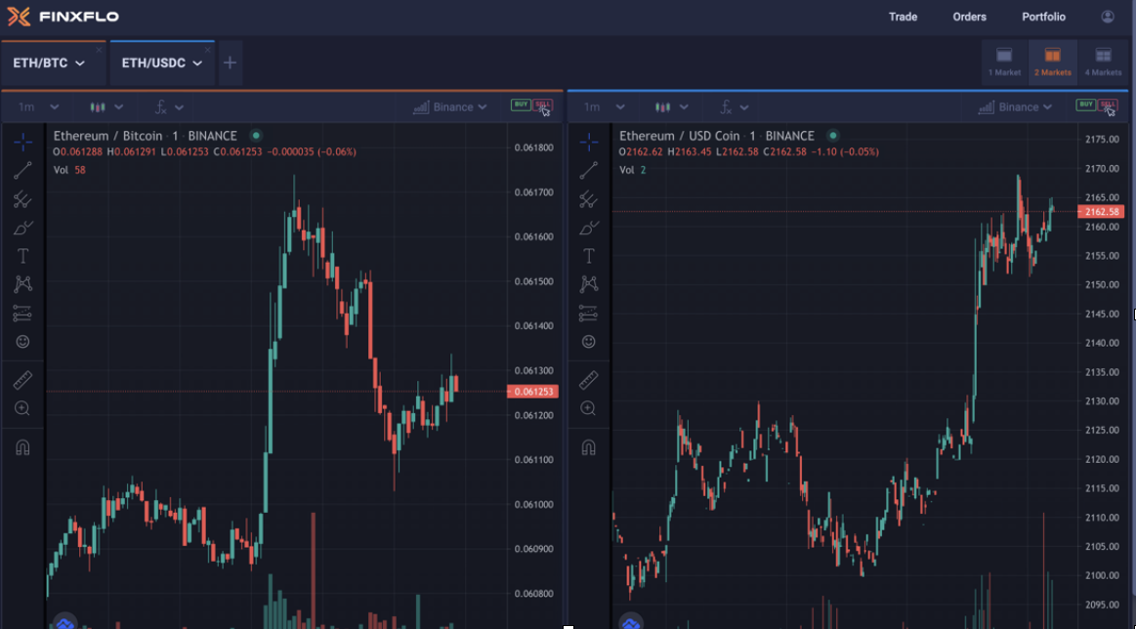
Task: Open 1m interval dropdown in ETH/USDC chart
Action: pos(605,107)
